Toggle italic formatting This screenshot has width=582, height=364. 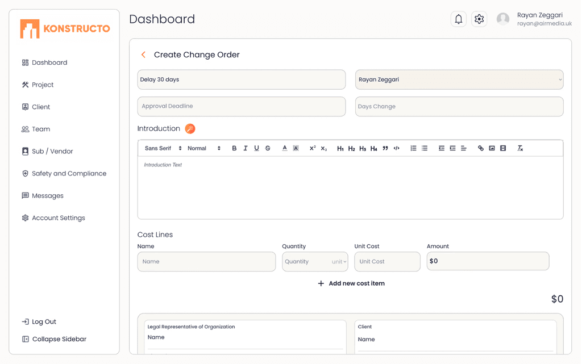pos(246,148)
